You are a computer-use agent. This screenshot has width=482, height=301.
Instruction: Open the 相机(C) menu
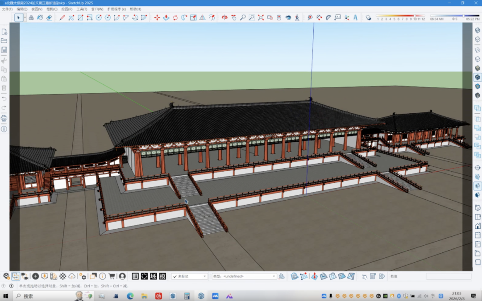point(52,9)
